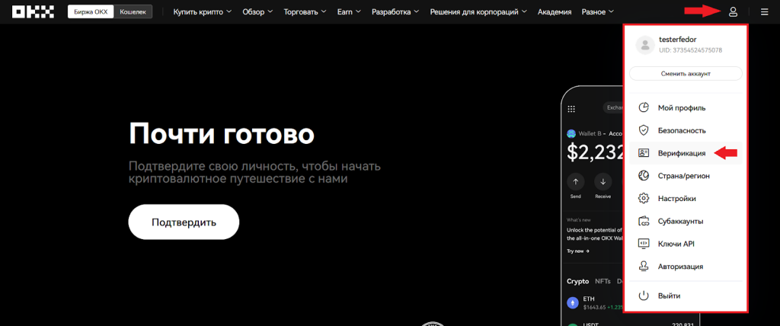The image size is (780, 326).
Task: Click the ETH coin icon
Action: [573, 302]
